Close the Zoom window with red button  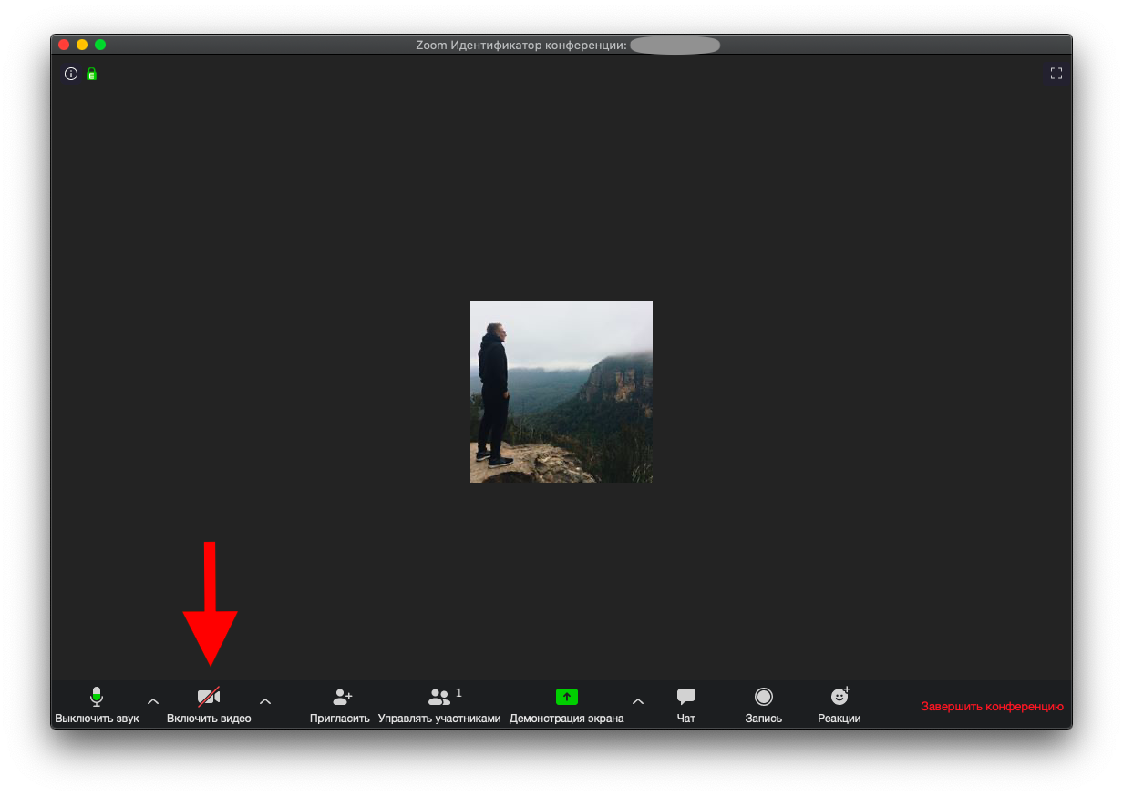64,45
